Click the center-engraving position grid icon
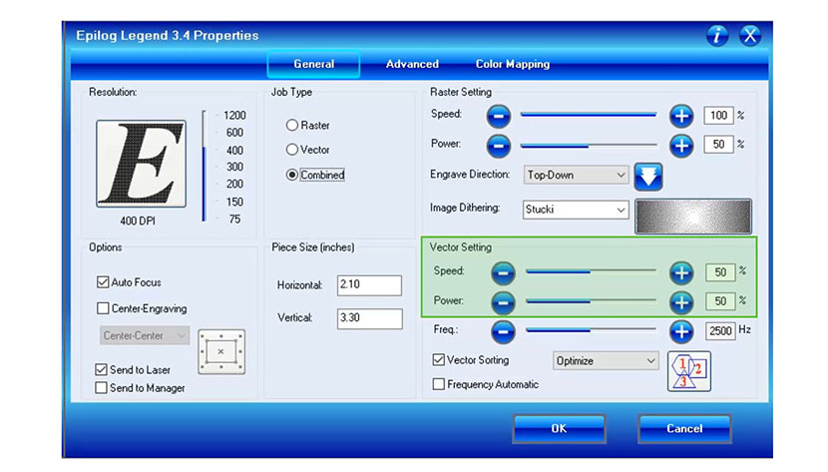 (x=220, y=351)
